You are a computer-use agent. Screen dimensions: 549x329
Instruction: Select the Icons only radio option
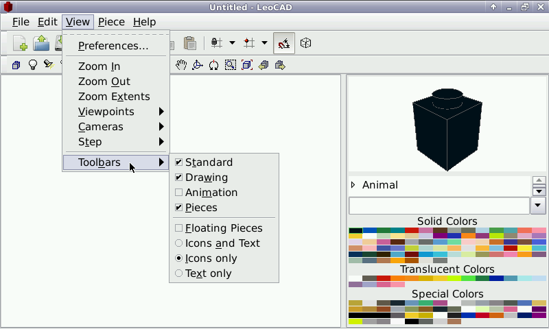(x=178, y=258)
